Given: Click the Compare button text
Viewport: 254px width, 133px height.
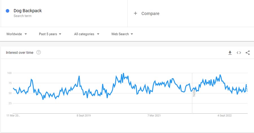Looking at the screenshot, I should (150, 13).
